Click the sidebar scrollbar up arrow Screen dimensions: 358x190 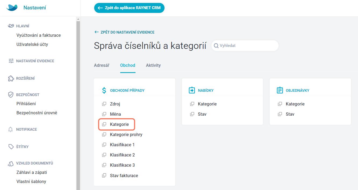78,19
